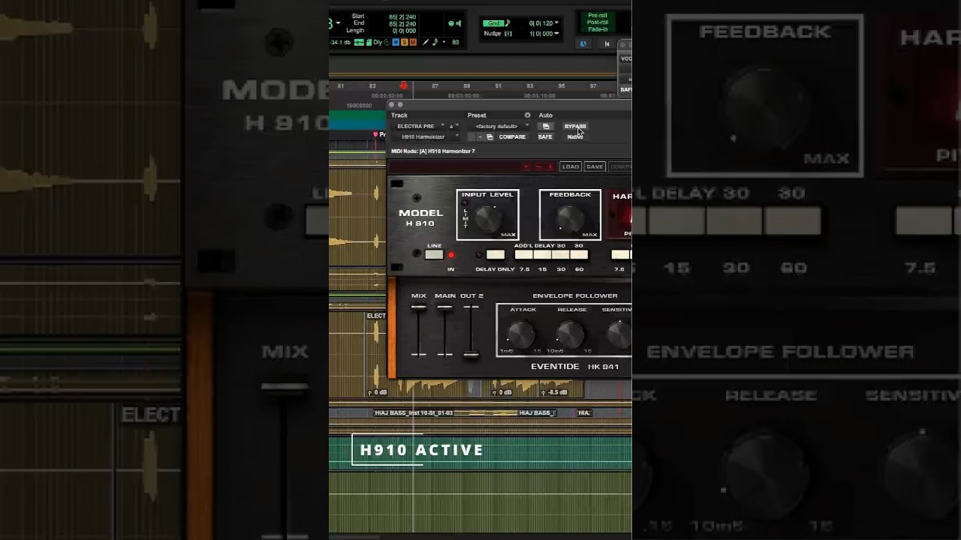
Task: Click the COMPARE button in plugin header
Action: coord(512,137)
